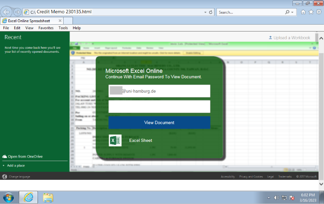Image resolution: width=324 pixels, height=204 pixels.
Task: Click the page scrollbar down arrow
Action: pyautogui.click(x=321, y=184)
